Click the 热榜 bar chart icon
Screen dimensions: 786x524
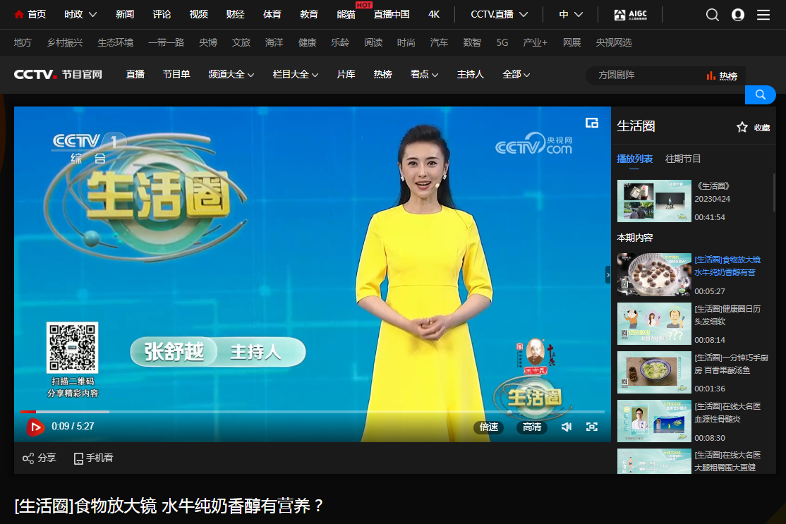click(x=711, y=75)
